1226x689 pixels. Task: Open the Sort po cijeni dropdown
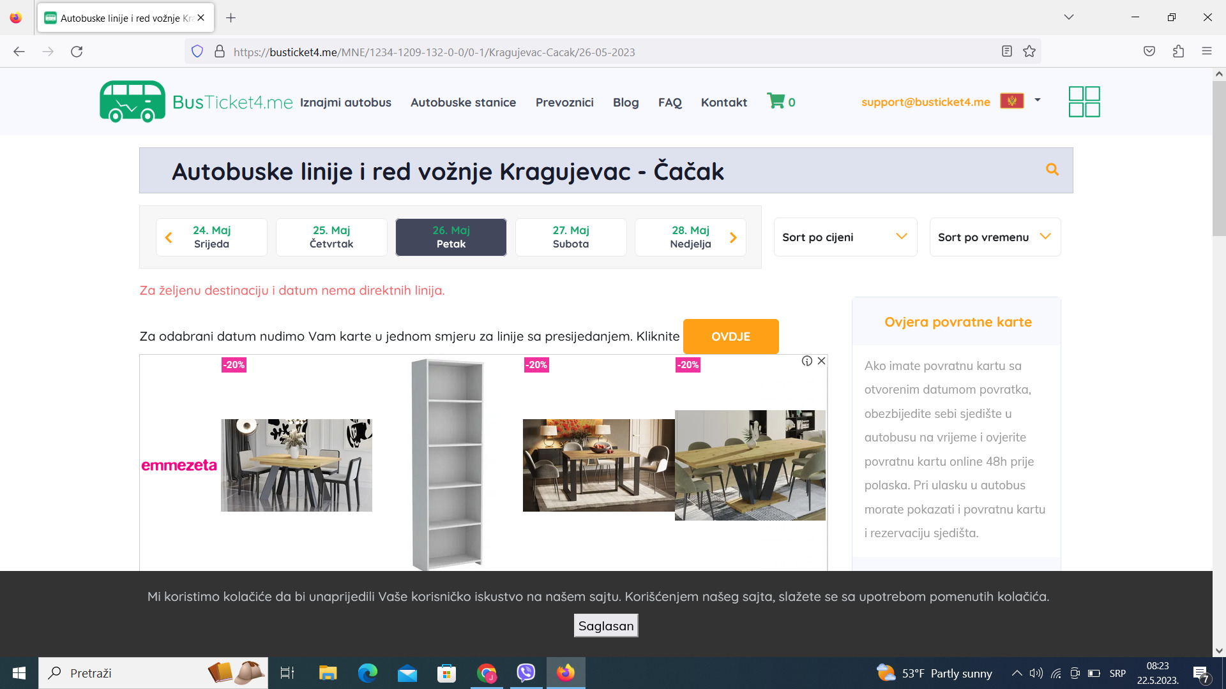(x=845, y=237)
